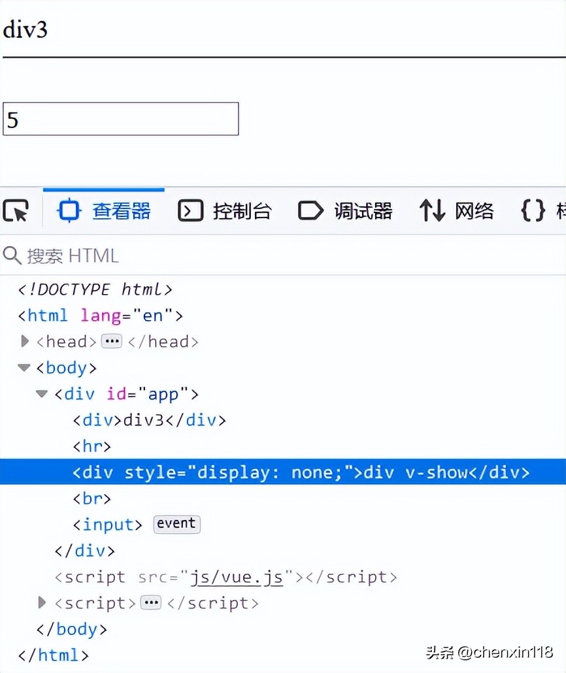Toggle the event badge on the input element
The width and height of the screenshot is (566, 673).
tap(176, 523)
